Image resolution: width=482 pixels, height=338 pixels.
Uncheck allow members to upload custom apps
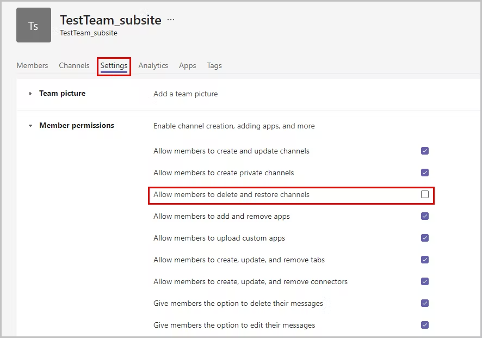pos(425,238)
